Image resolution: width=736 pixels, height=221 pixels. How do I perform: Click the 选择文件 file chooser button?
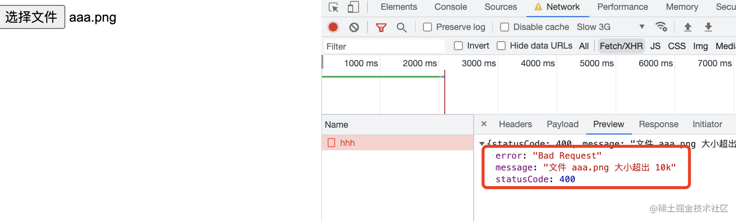tap(32, 17)
